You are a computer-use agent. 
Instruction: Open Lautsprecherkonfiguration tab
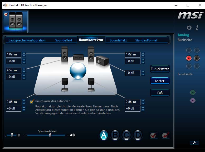pos(27,40)
